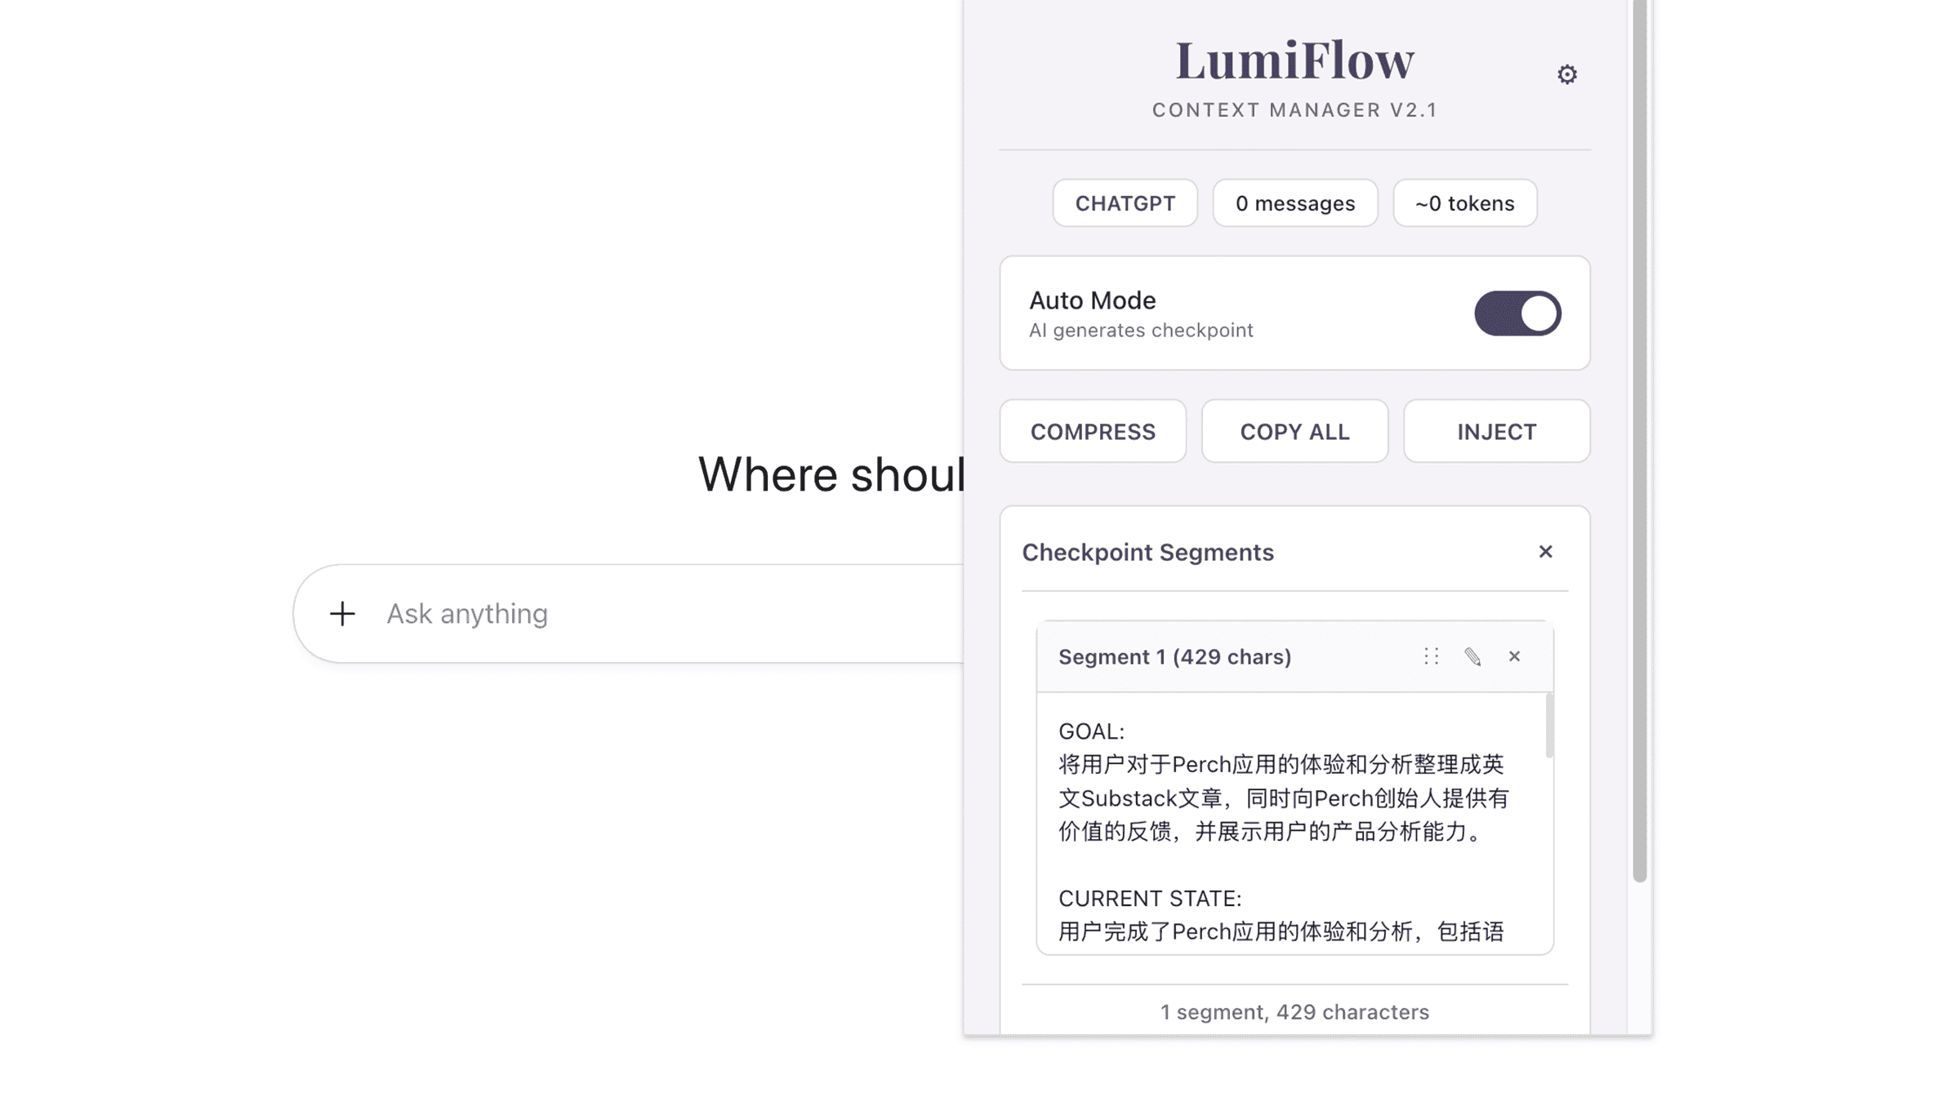1960x1102 pixels.
Task: Open Segment 1 options from its header
Action: (1430, 655)
